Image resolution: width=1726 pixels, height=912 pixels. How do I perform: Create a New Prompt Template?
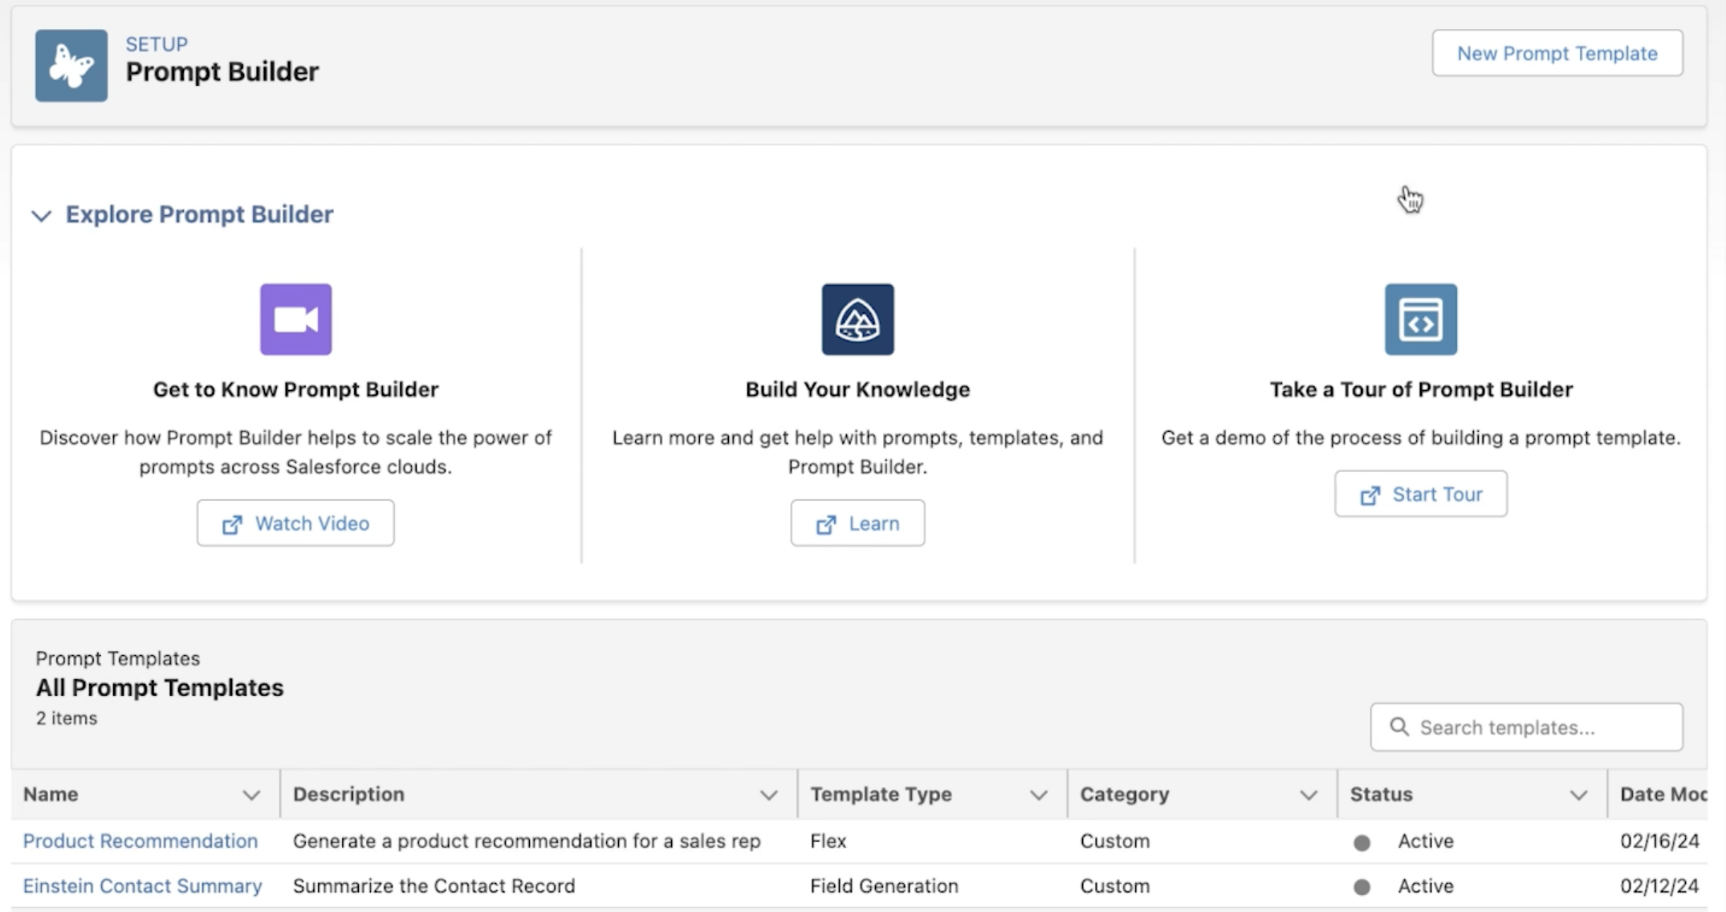pos(1557,53)
